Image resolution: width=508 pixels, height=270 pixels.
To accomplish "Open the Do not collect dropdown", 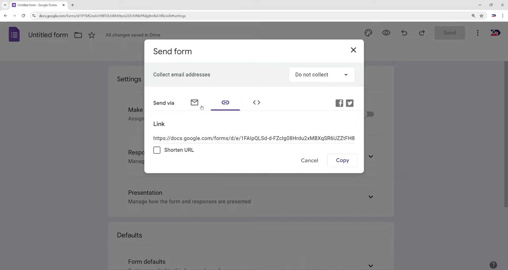I will point(322,75).
